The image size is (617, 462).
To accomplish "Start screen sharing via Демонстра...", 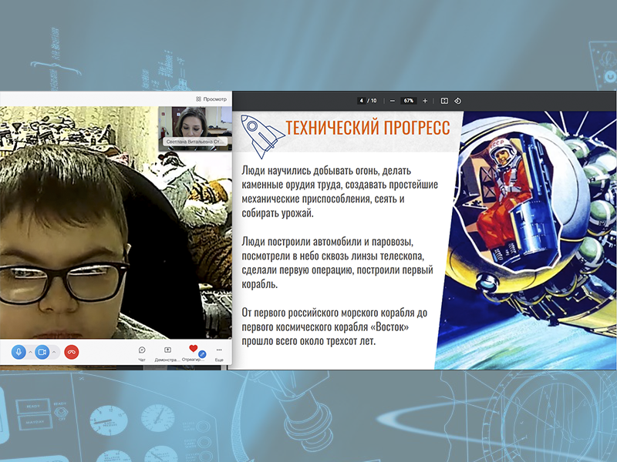I will (x=167, y=353).
